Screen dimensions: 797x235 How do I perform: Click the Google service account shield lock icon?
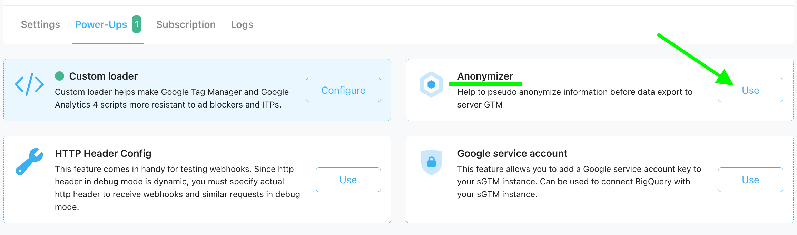pos(432,162)
